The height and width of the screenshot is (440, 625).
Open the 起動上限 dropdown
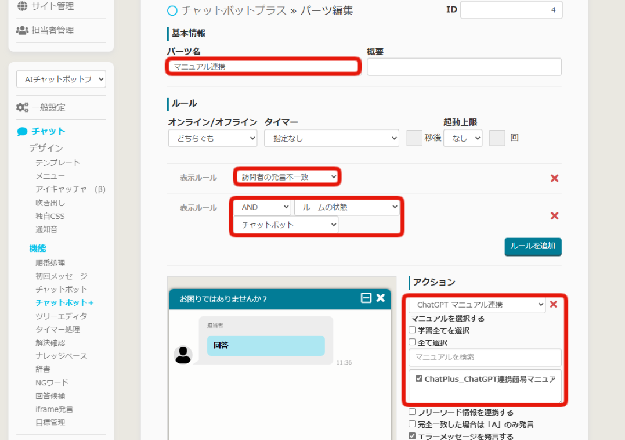[463, 138]
